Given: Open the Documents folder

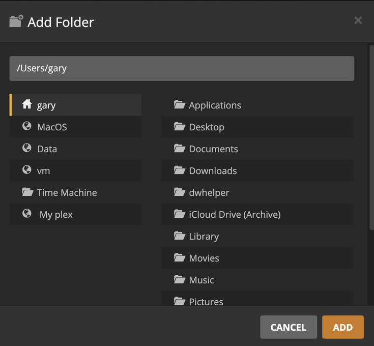Looking at the screenshot, I should [x=213, y=149].
